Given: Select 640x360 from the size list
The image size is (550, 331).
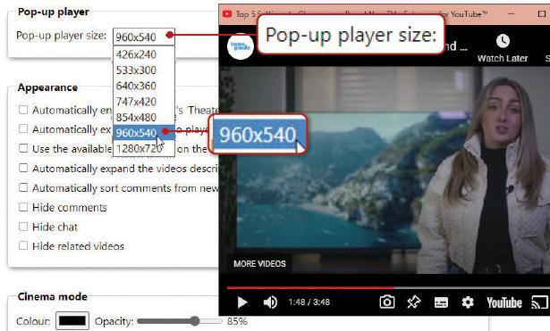Looking at the screenshot, I should [x=144, y=86].
